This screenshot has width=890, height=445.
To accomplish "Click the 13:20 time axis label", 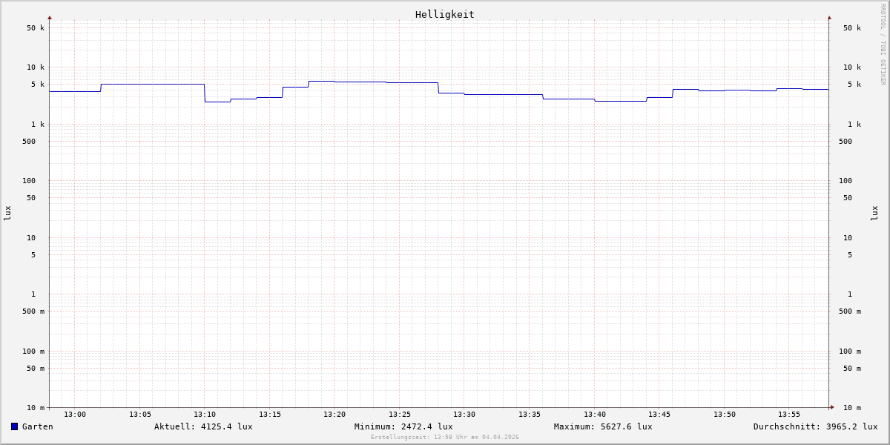I will point(334,415).
